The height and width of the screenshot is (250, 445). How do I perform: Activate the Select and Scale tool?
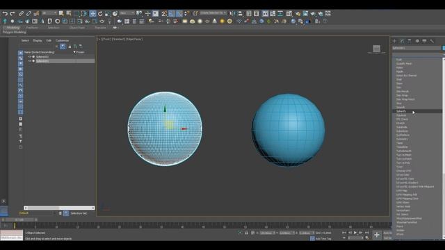[108, 13]
